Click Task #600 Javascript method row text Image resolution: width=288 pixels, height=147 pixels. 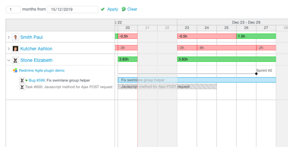pyautogui.click(x=69, y=87)
